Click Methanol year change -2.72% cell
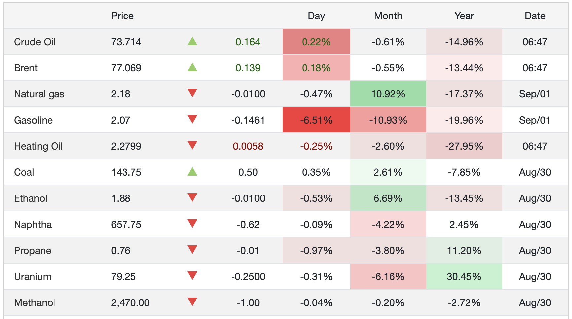 pos(464,302)
